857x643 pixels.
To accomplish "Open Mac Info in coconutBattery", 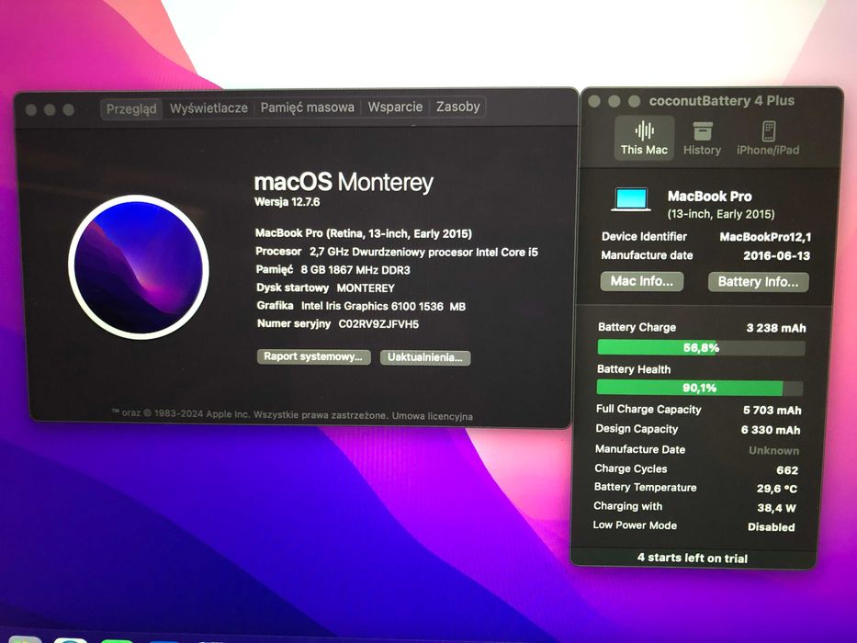I will [642, 281].
